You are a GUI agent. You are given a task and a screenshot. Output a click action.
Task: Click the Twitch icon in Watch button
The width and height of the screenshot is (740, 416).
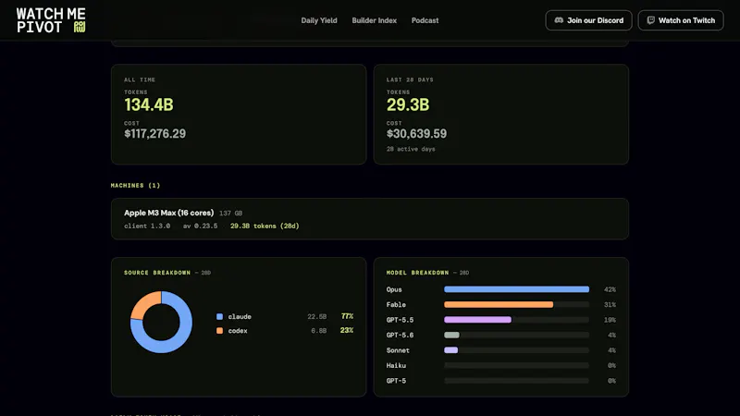pos(651,20)
